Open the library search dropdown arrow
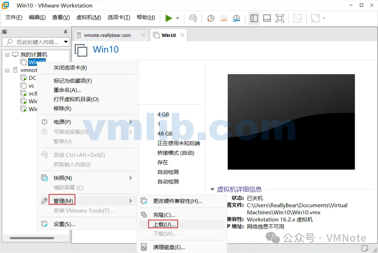 tap(66, 42)
